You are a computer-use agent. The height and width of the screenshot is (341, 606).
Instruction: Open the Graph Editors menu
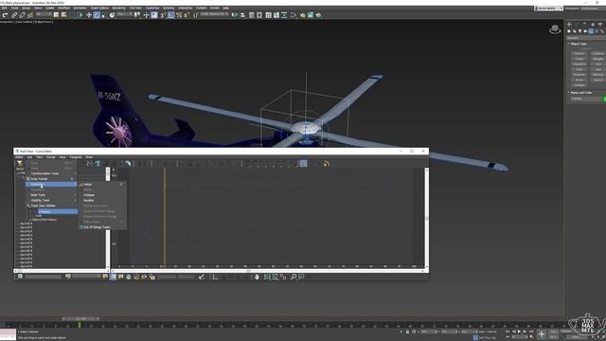(x=99, y=9)
